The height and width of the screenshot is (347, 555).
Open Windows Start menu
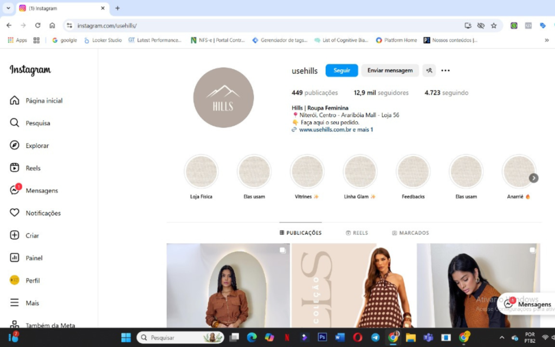point(126,337)
